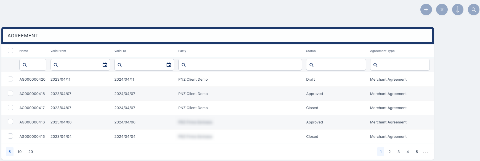This screenshot has width=480, height=161.
Task: Go to page 4
Action: pyautogui.click(x=408, y=152)
